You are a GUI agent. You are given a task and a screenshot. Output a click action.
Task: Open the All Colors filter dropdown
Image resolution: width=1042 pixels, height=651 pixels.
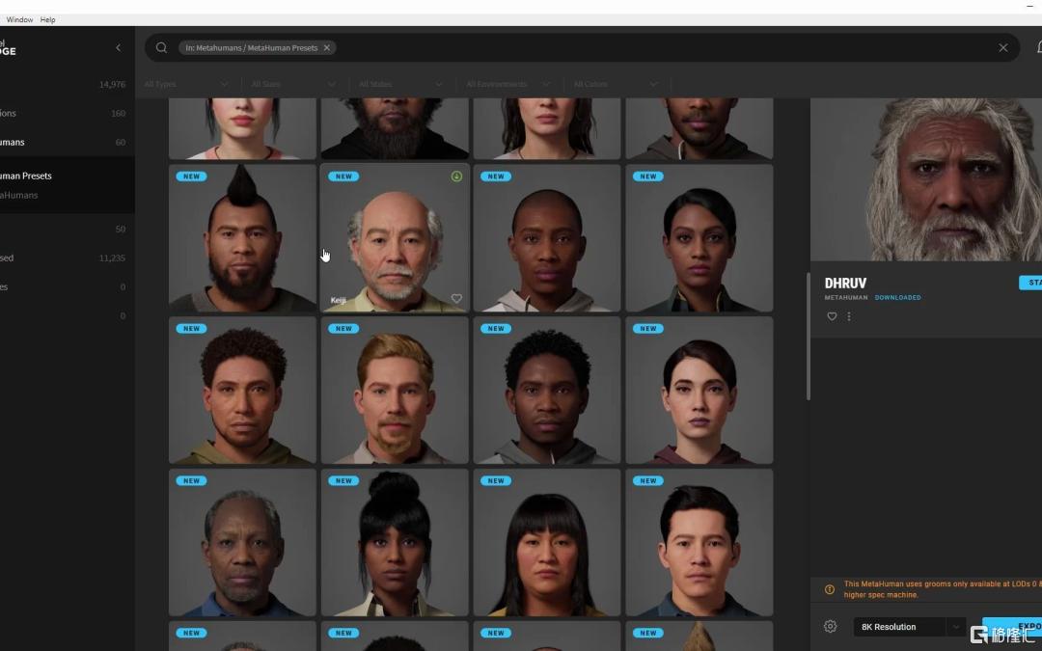[x=616, y=84]
